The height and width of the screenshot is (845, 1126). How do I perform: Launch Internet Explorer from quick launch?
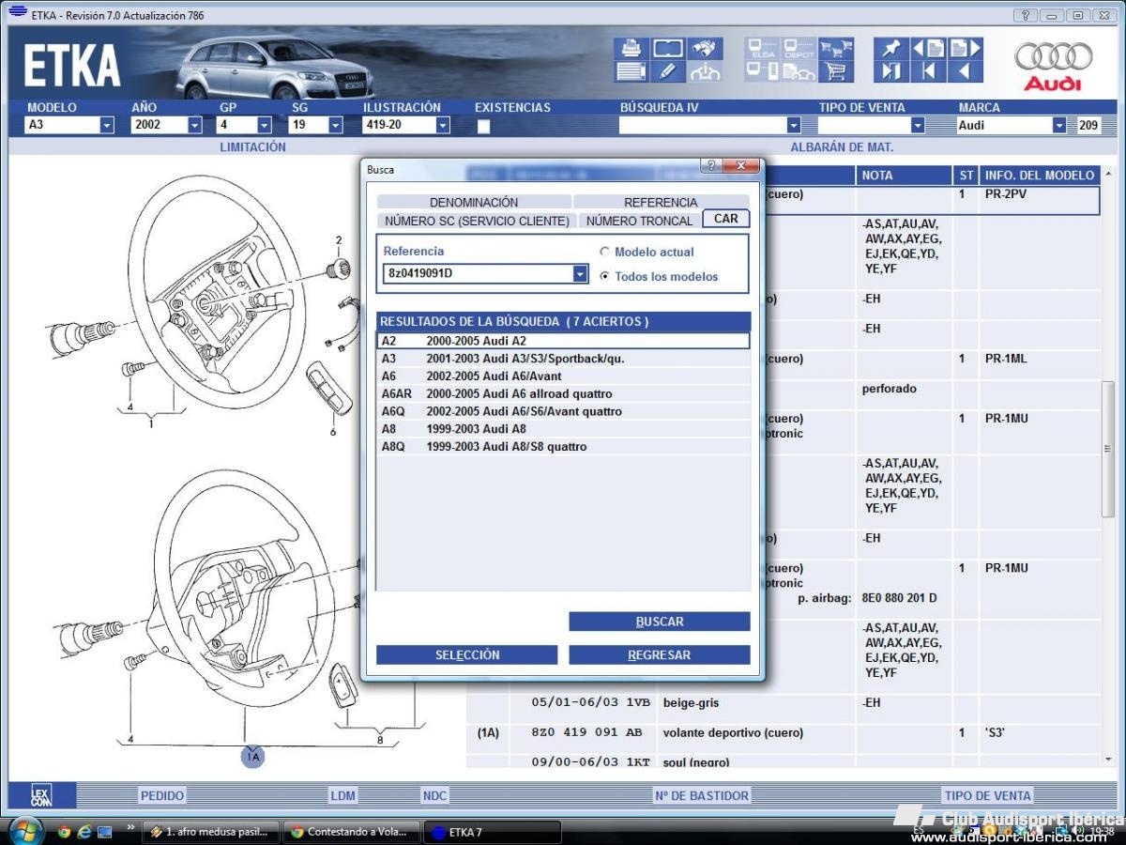[x=84, y=832]
